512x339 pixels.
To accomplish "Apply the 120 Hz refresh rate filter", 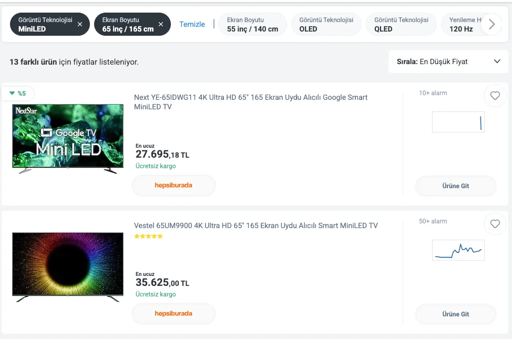I will tap(463, 24).
